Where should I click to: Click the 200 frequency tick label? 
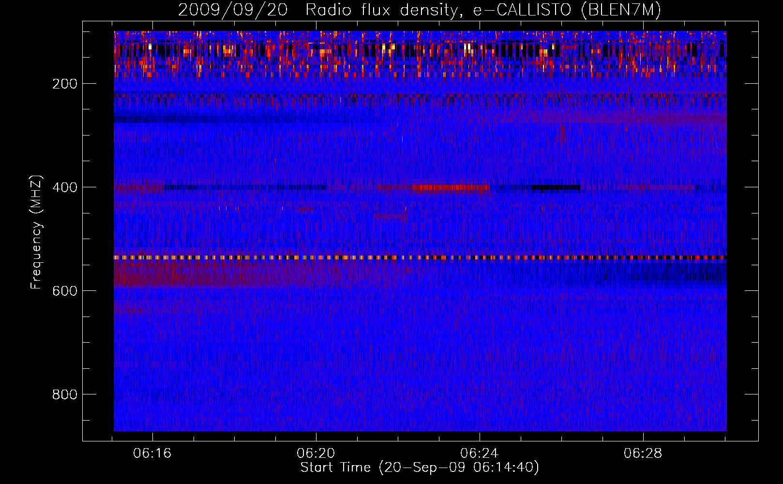65,84
